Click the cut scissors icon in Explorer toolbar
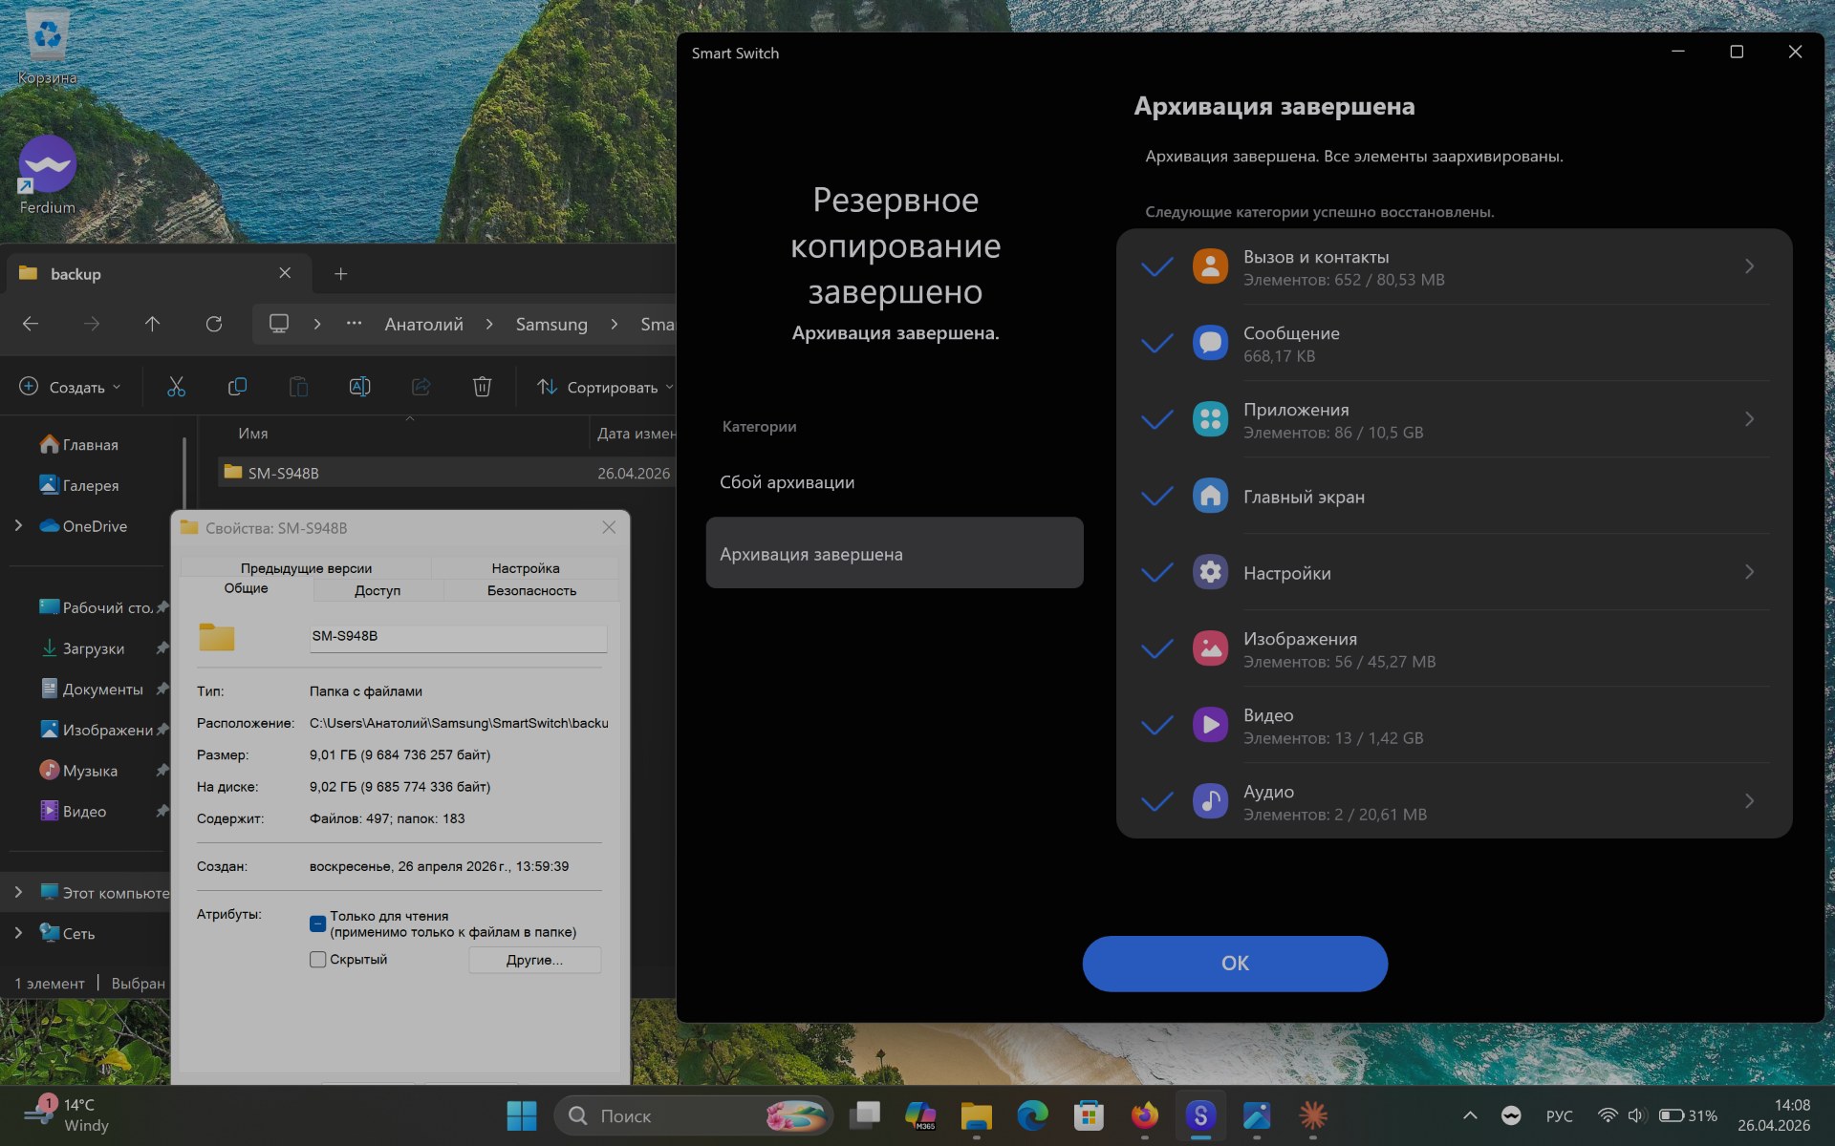1835x1146 pixels. (x=176, y=387)
